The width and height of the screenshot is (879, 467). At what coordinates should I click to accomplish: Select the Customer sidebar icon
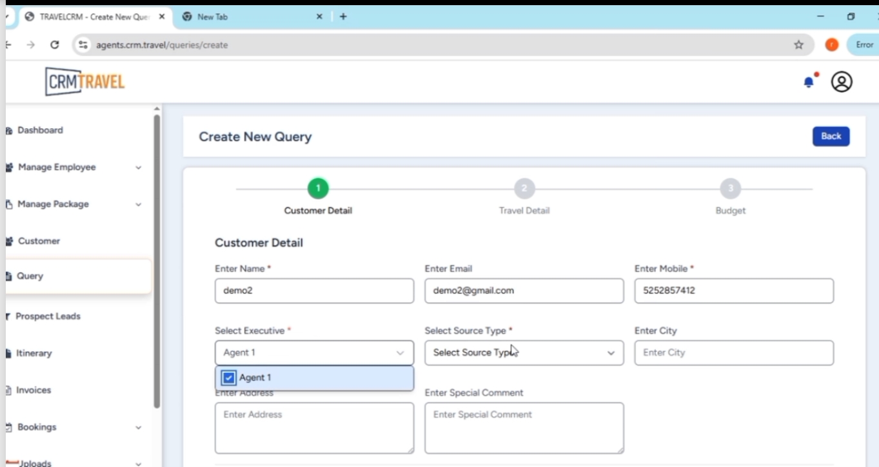9,241
